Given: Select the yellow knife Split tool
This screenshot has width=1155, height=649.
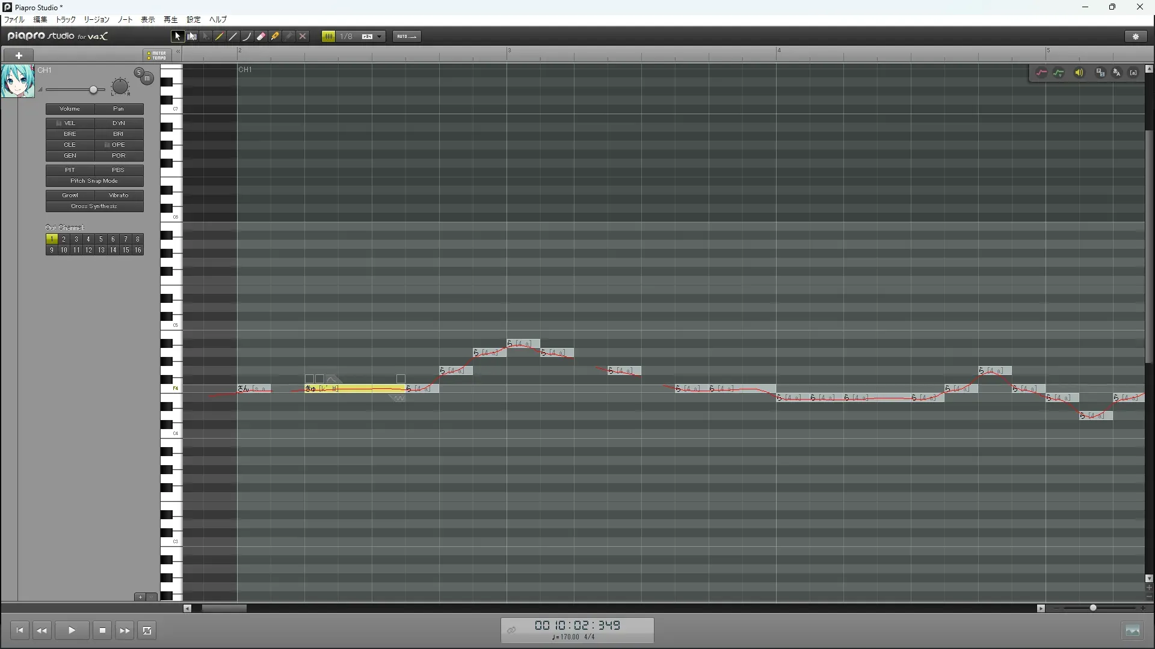Looking at the screenshot, I should pyautogui.click(x=275, y=37).
